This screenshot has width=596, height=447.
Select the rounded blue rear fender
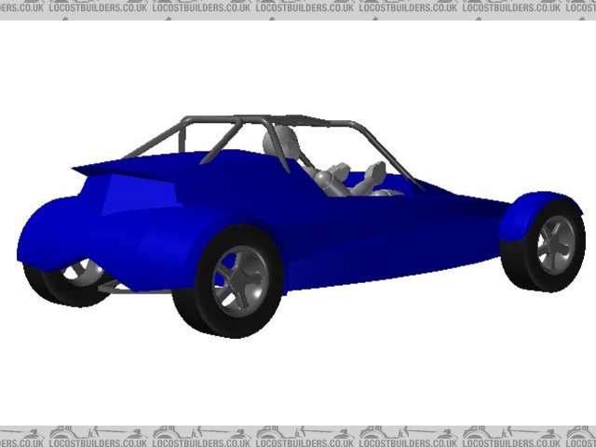56,233
